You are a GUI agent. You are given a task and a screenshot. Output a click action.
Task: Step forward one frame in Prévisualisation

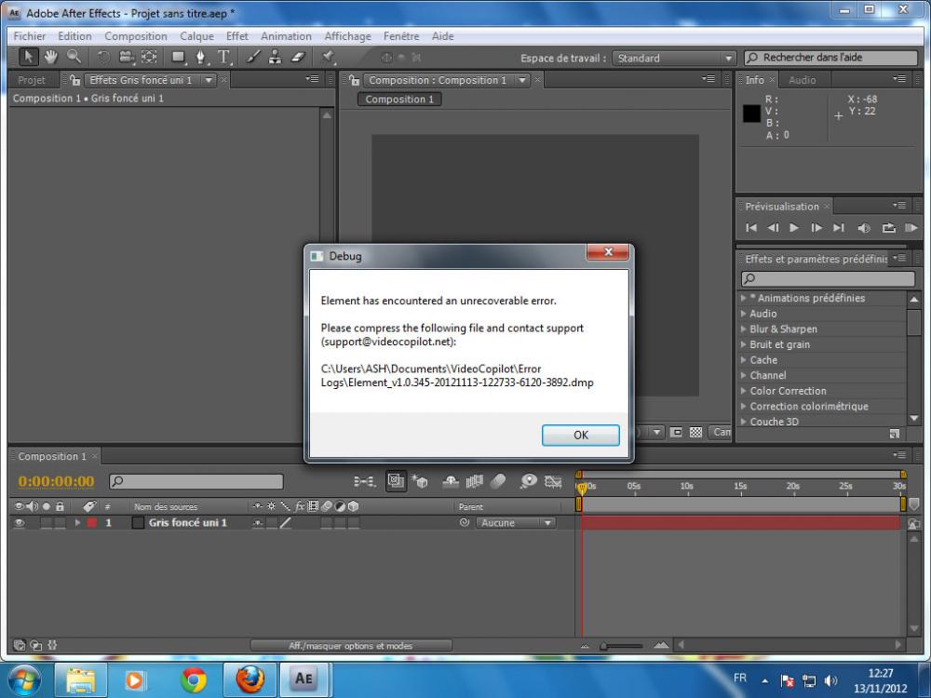pos(816,228)
